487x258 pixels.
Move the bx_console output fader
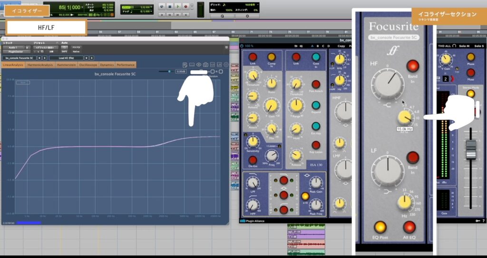(471, 150)
